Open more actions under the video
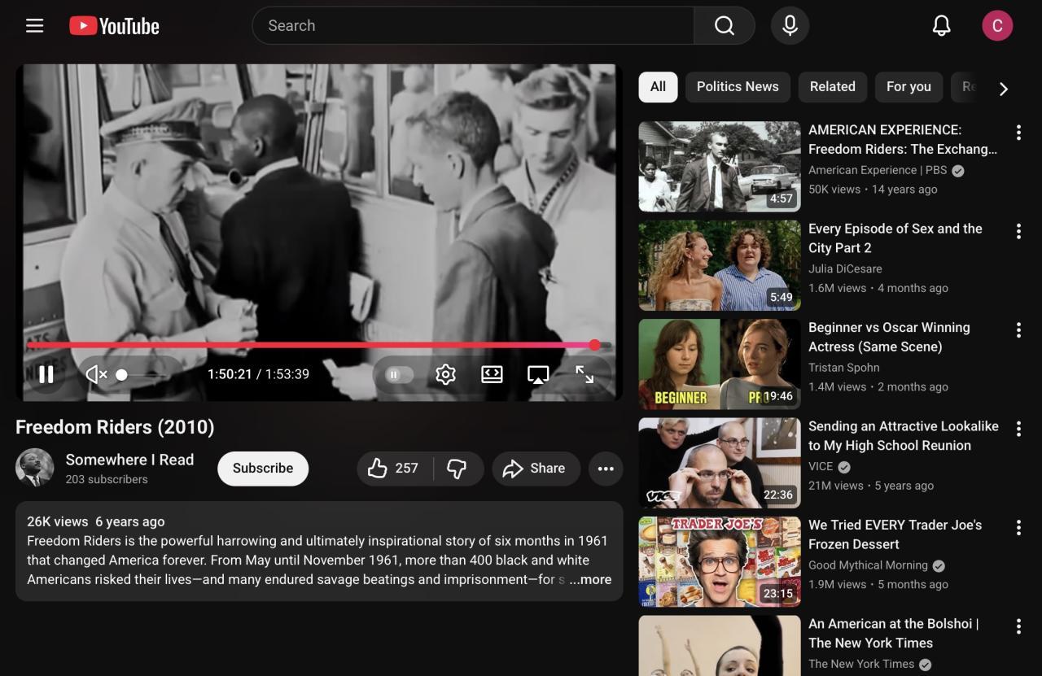 (x=606, y=469)
